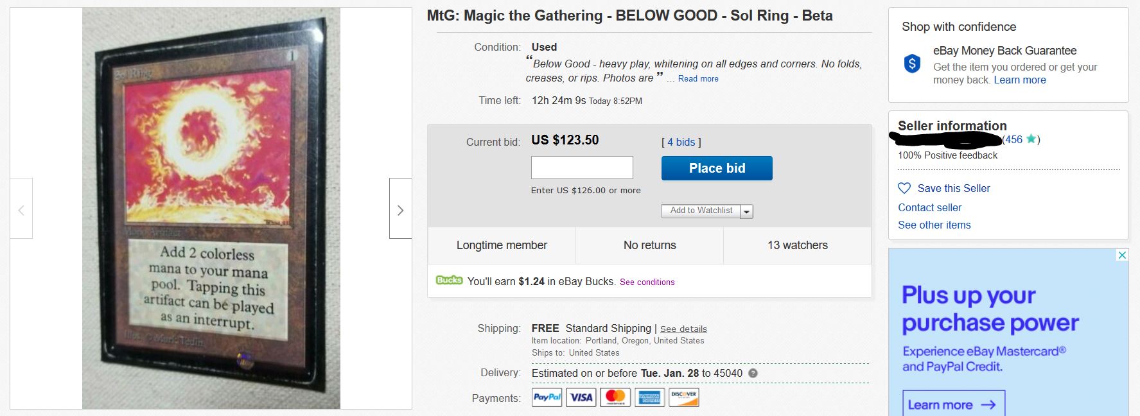Screen dimensions: 1140x416
Task: Click the PayPal payment icon
Action: point(547,397)
